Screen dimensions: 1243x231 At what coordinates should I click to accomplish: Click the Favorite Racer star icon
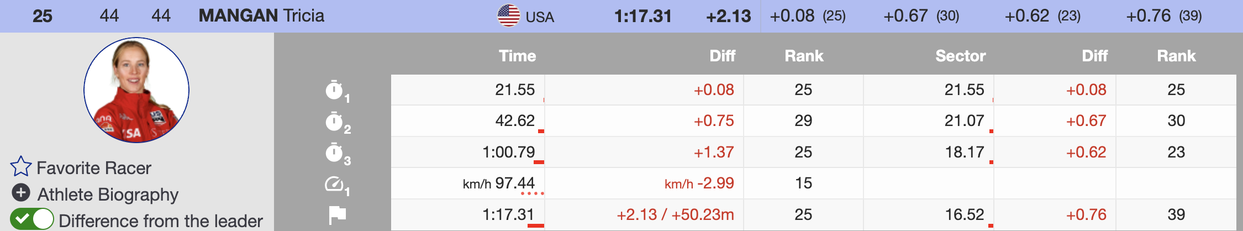click(21, 167)
